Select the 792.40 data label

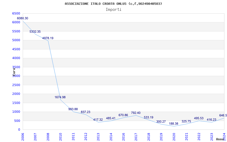(x=136, y=113)
